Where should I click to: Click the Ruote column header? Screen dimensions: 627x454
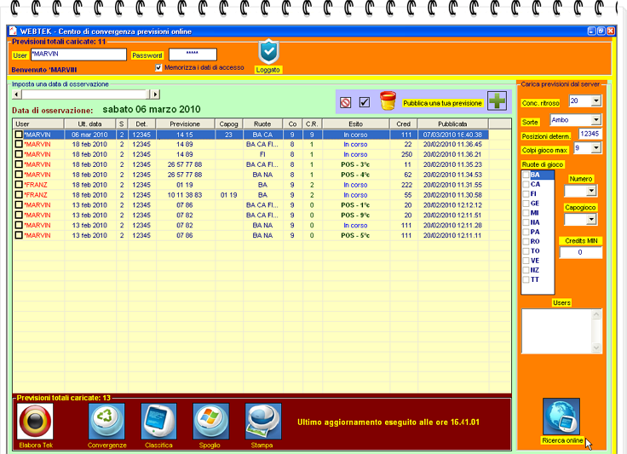coord(262,124)
